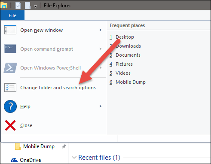Click the pin icon beside Mobile Dump
Screen dimensions: 211x164
[x=64, y=146]
